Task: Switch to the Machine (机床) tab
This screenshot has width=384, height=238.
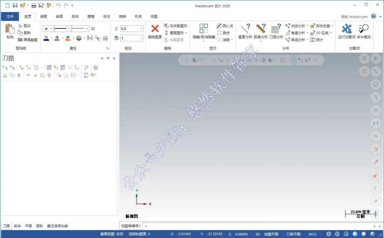Action: point(138,16)
